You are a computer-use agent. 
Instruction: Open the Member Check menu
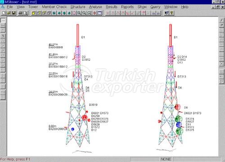54,7
